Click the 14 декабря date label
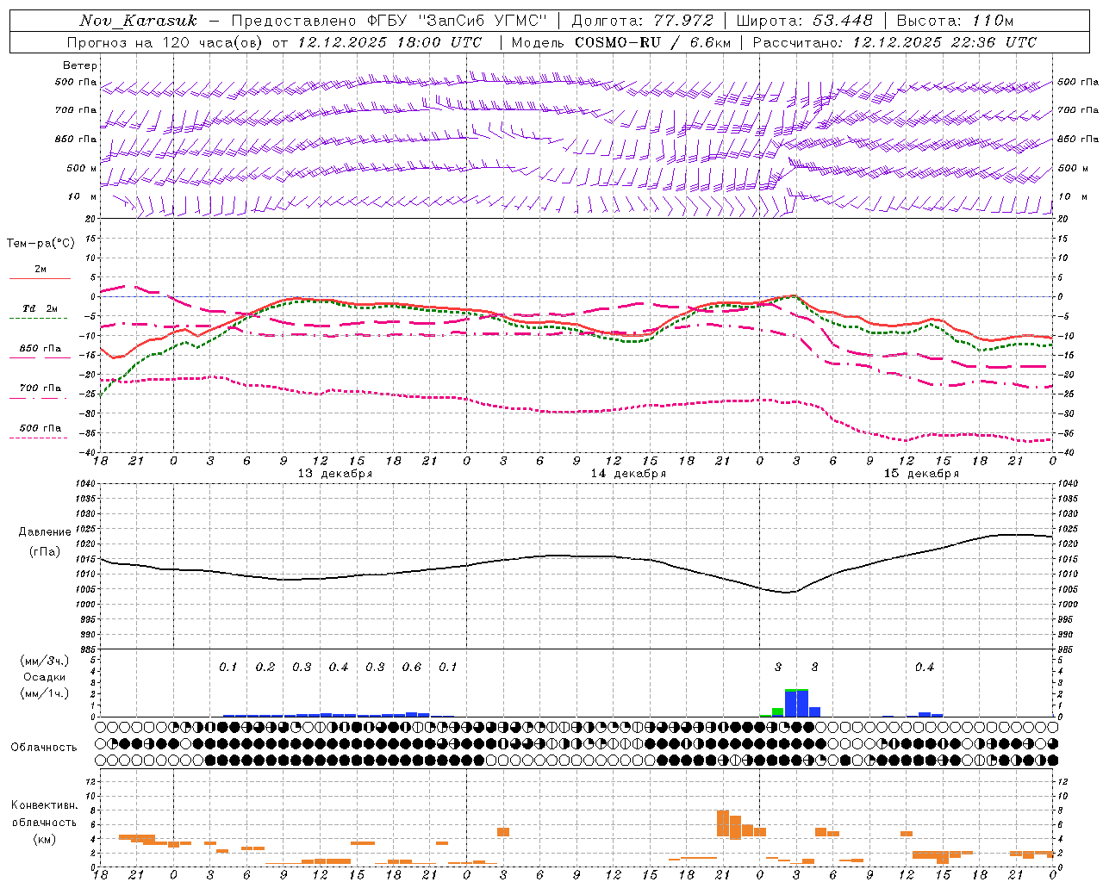The width and height of the screenshot is (1103, 882). tap(628, 474)
